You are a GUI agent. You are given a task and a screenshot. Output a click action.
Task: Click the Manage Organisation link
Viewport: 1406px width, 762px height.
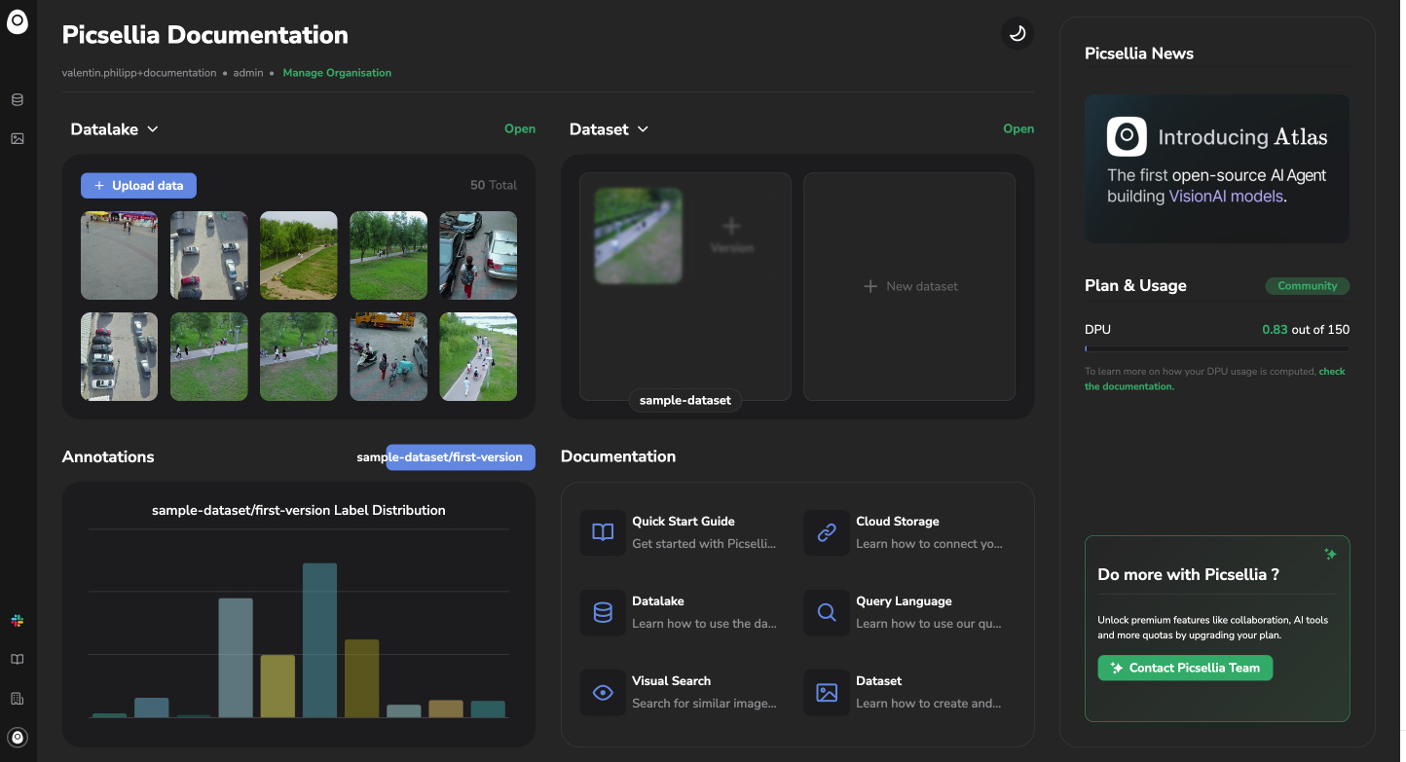tap(337, 73)
